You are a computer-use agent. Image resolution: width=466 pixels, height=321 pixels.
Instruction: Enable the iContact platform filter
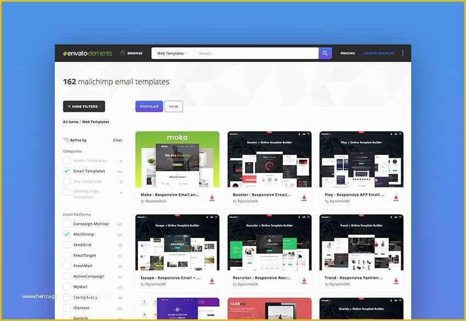point(67,308)
